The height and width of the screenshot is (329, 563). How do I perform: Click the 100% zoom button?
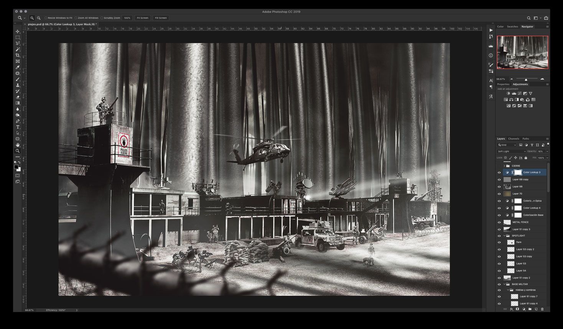tap(127, 18)
